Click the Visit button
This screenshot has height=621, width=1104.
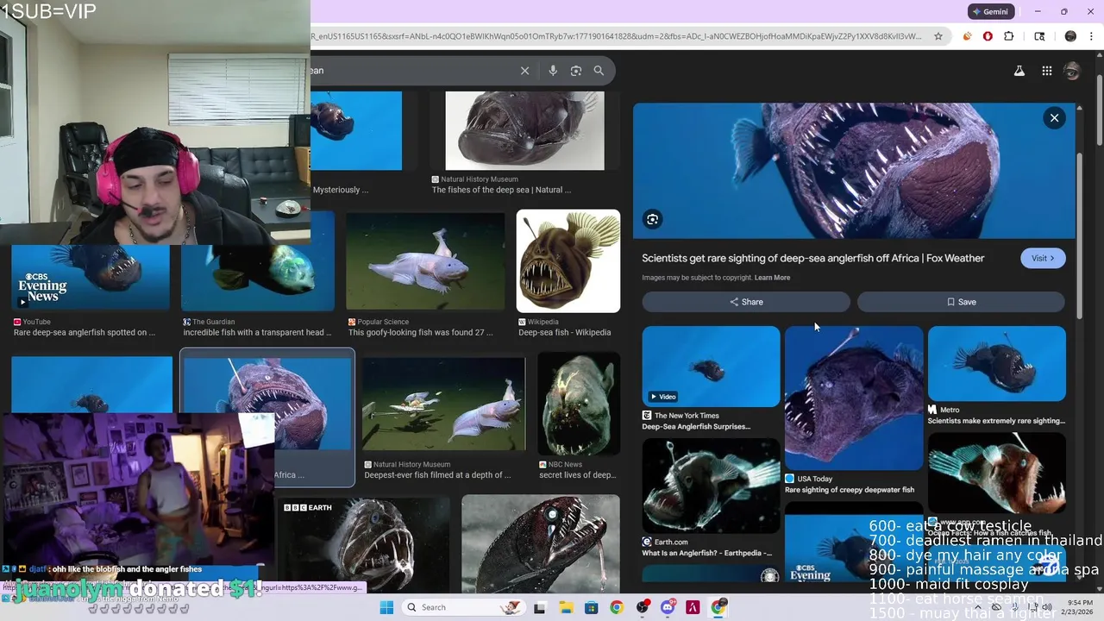[1043, 258]
